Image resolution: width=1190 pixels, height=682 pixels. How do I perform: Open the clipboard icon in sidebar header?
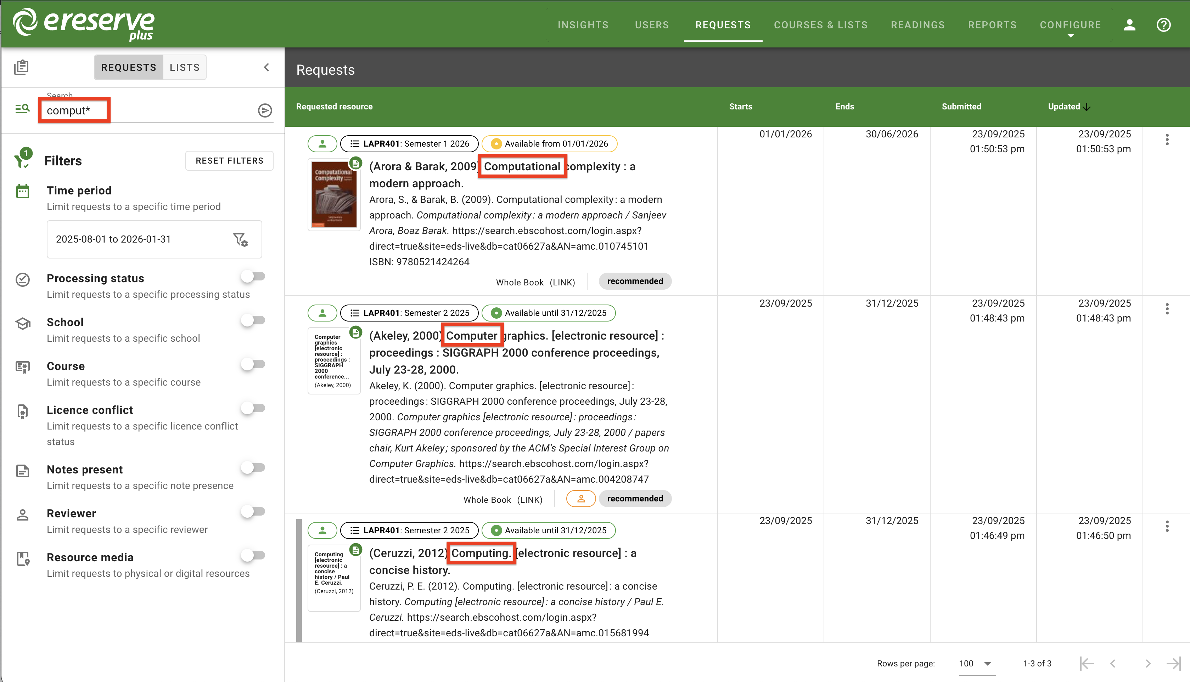(21, 67)
